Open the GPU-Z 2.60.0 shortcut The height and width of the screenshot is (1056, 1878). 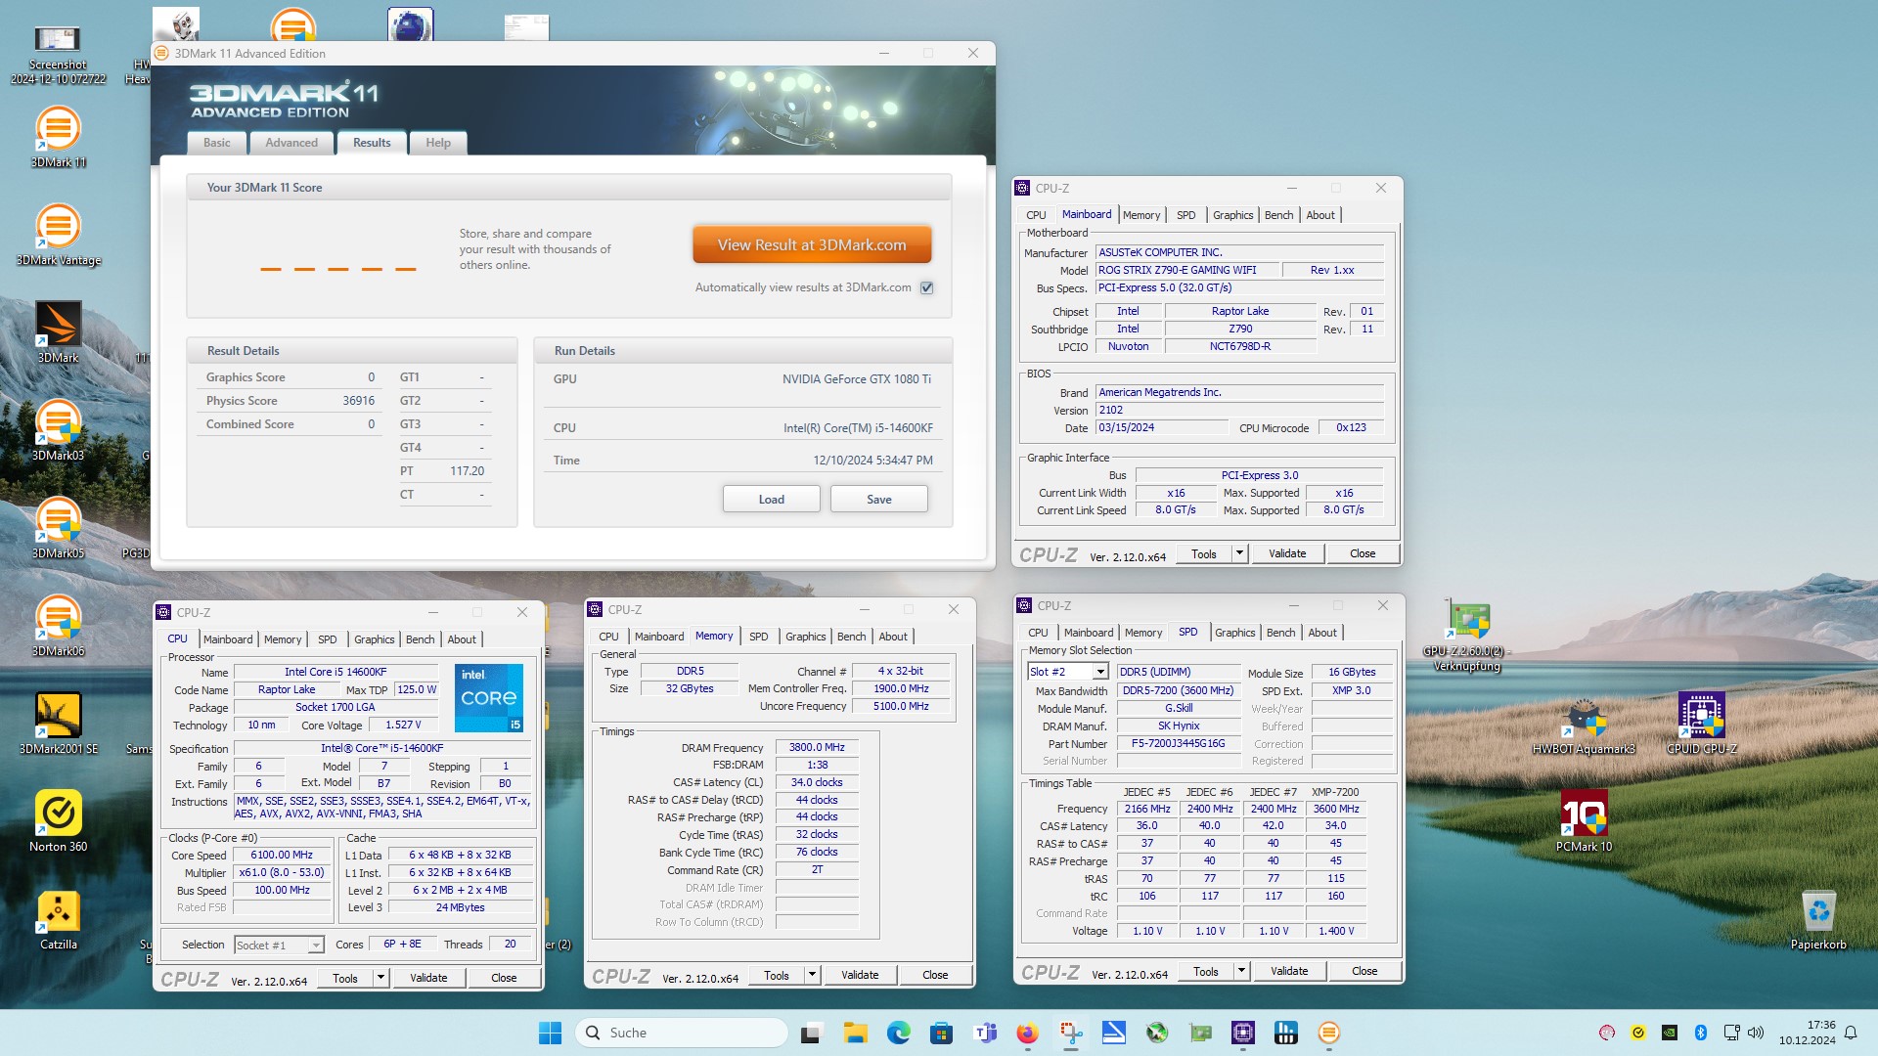pyautogui.click(x=1467, y=636)
